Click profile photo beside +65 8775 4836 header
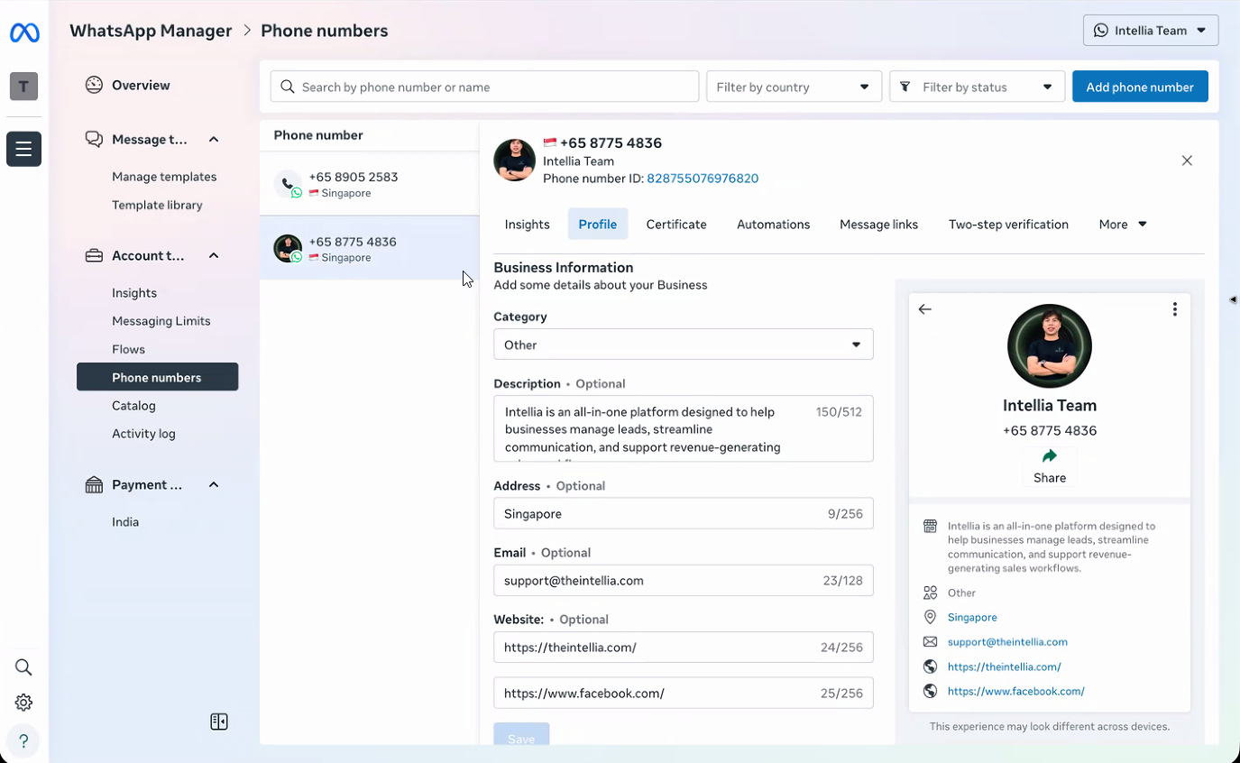1240x763 pixels. 515,161
